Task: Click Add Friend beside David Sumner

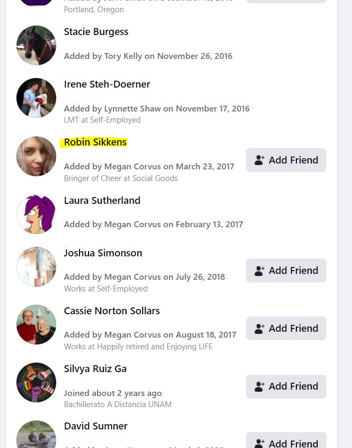Action: [286, 440]
